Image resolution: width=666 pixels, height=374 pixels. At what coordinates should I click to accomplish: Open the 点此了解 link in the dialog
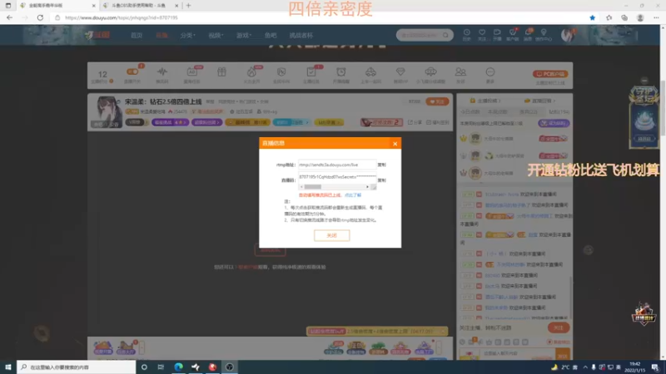tap(352, 195)
